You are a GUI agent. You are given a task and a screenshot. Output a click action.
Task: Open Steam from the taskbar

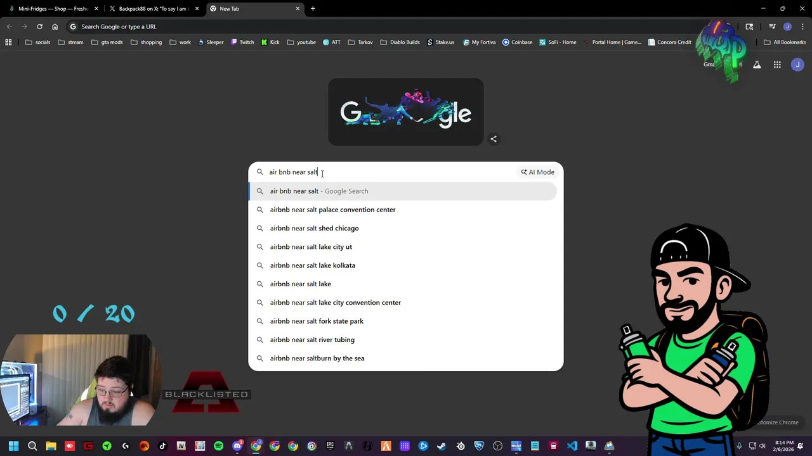pos(442,446)
